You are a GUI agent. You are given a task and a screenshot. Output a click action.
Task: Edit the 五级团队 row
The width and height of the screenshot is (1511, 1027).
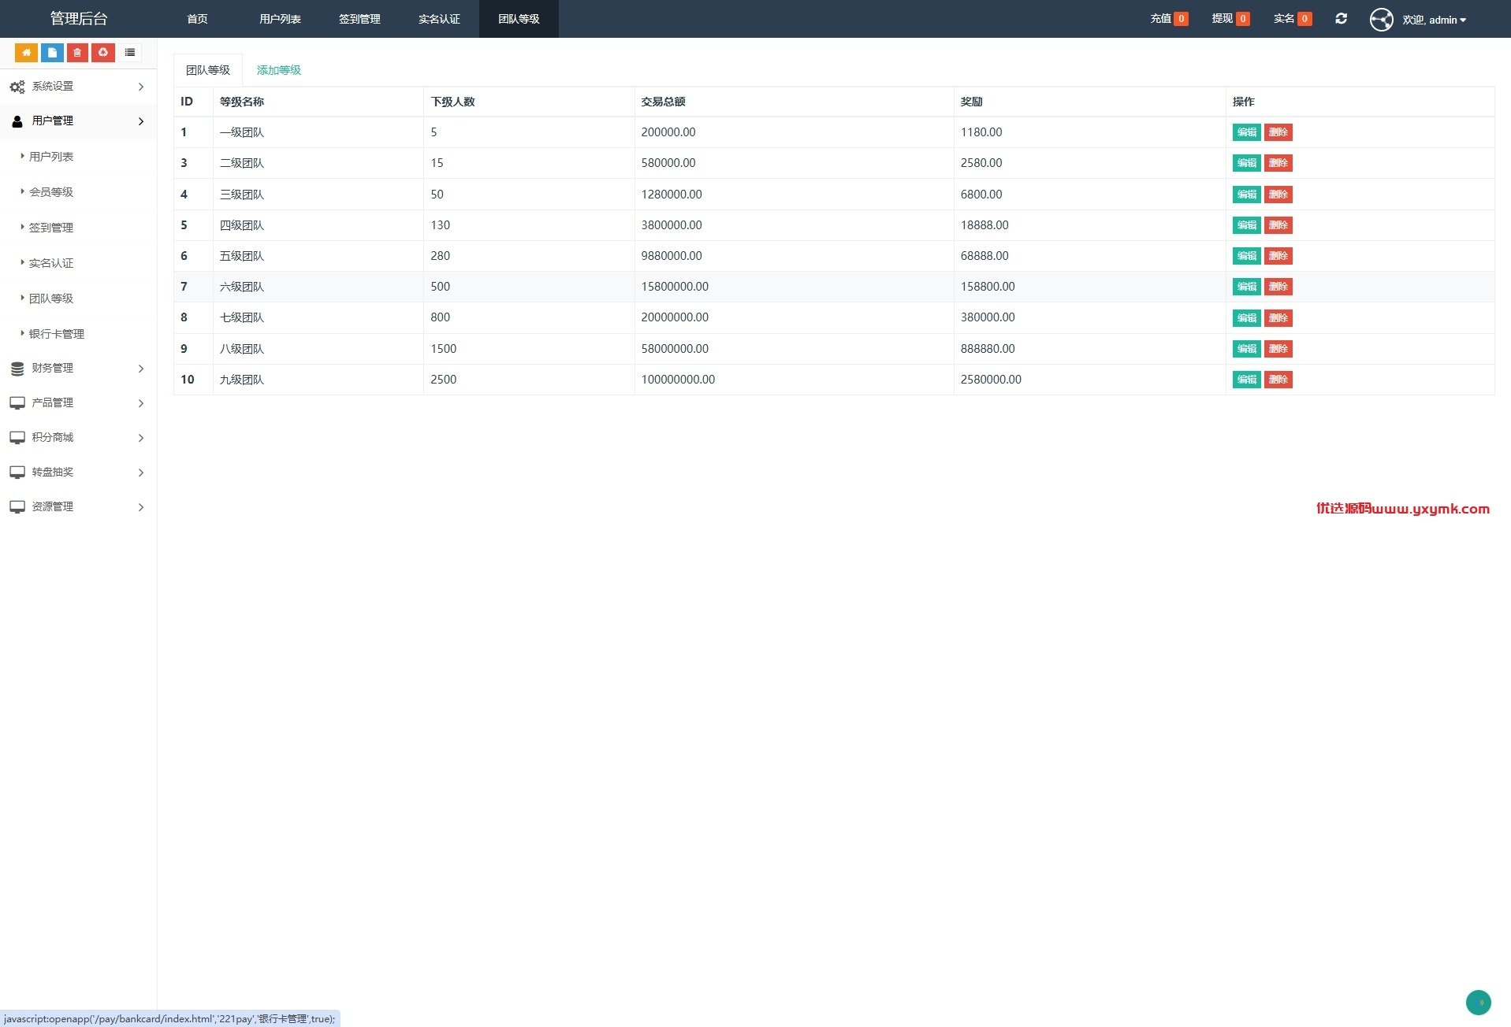pos(1246,256)
